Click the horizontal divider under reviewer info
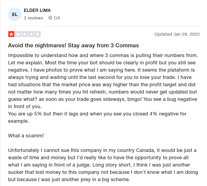The image size is (207, 186). pyautogui.click(x=104, y=26)
